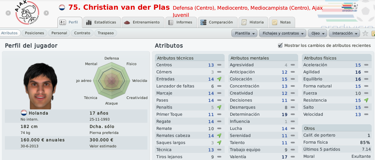Screen dimensions: 375x160
Task: Click the attribute polygon radar chart
Action: click(x=112, y=81)
